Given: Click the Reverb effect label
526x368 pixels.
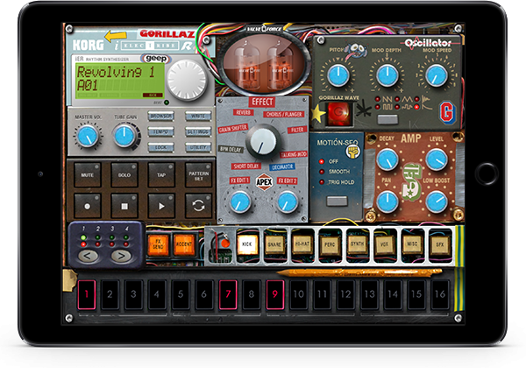Looking at the screenshot, I should pos(243,113).
